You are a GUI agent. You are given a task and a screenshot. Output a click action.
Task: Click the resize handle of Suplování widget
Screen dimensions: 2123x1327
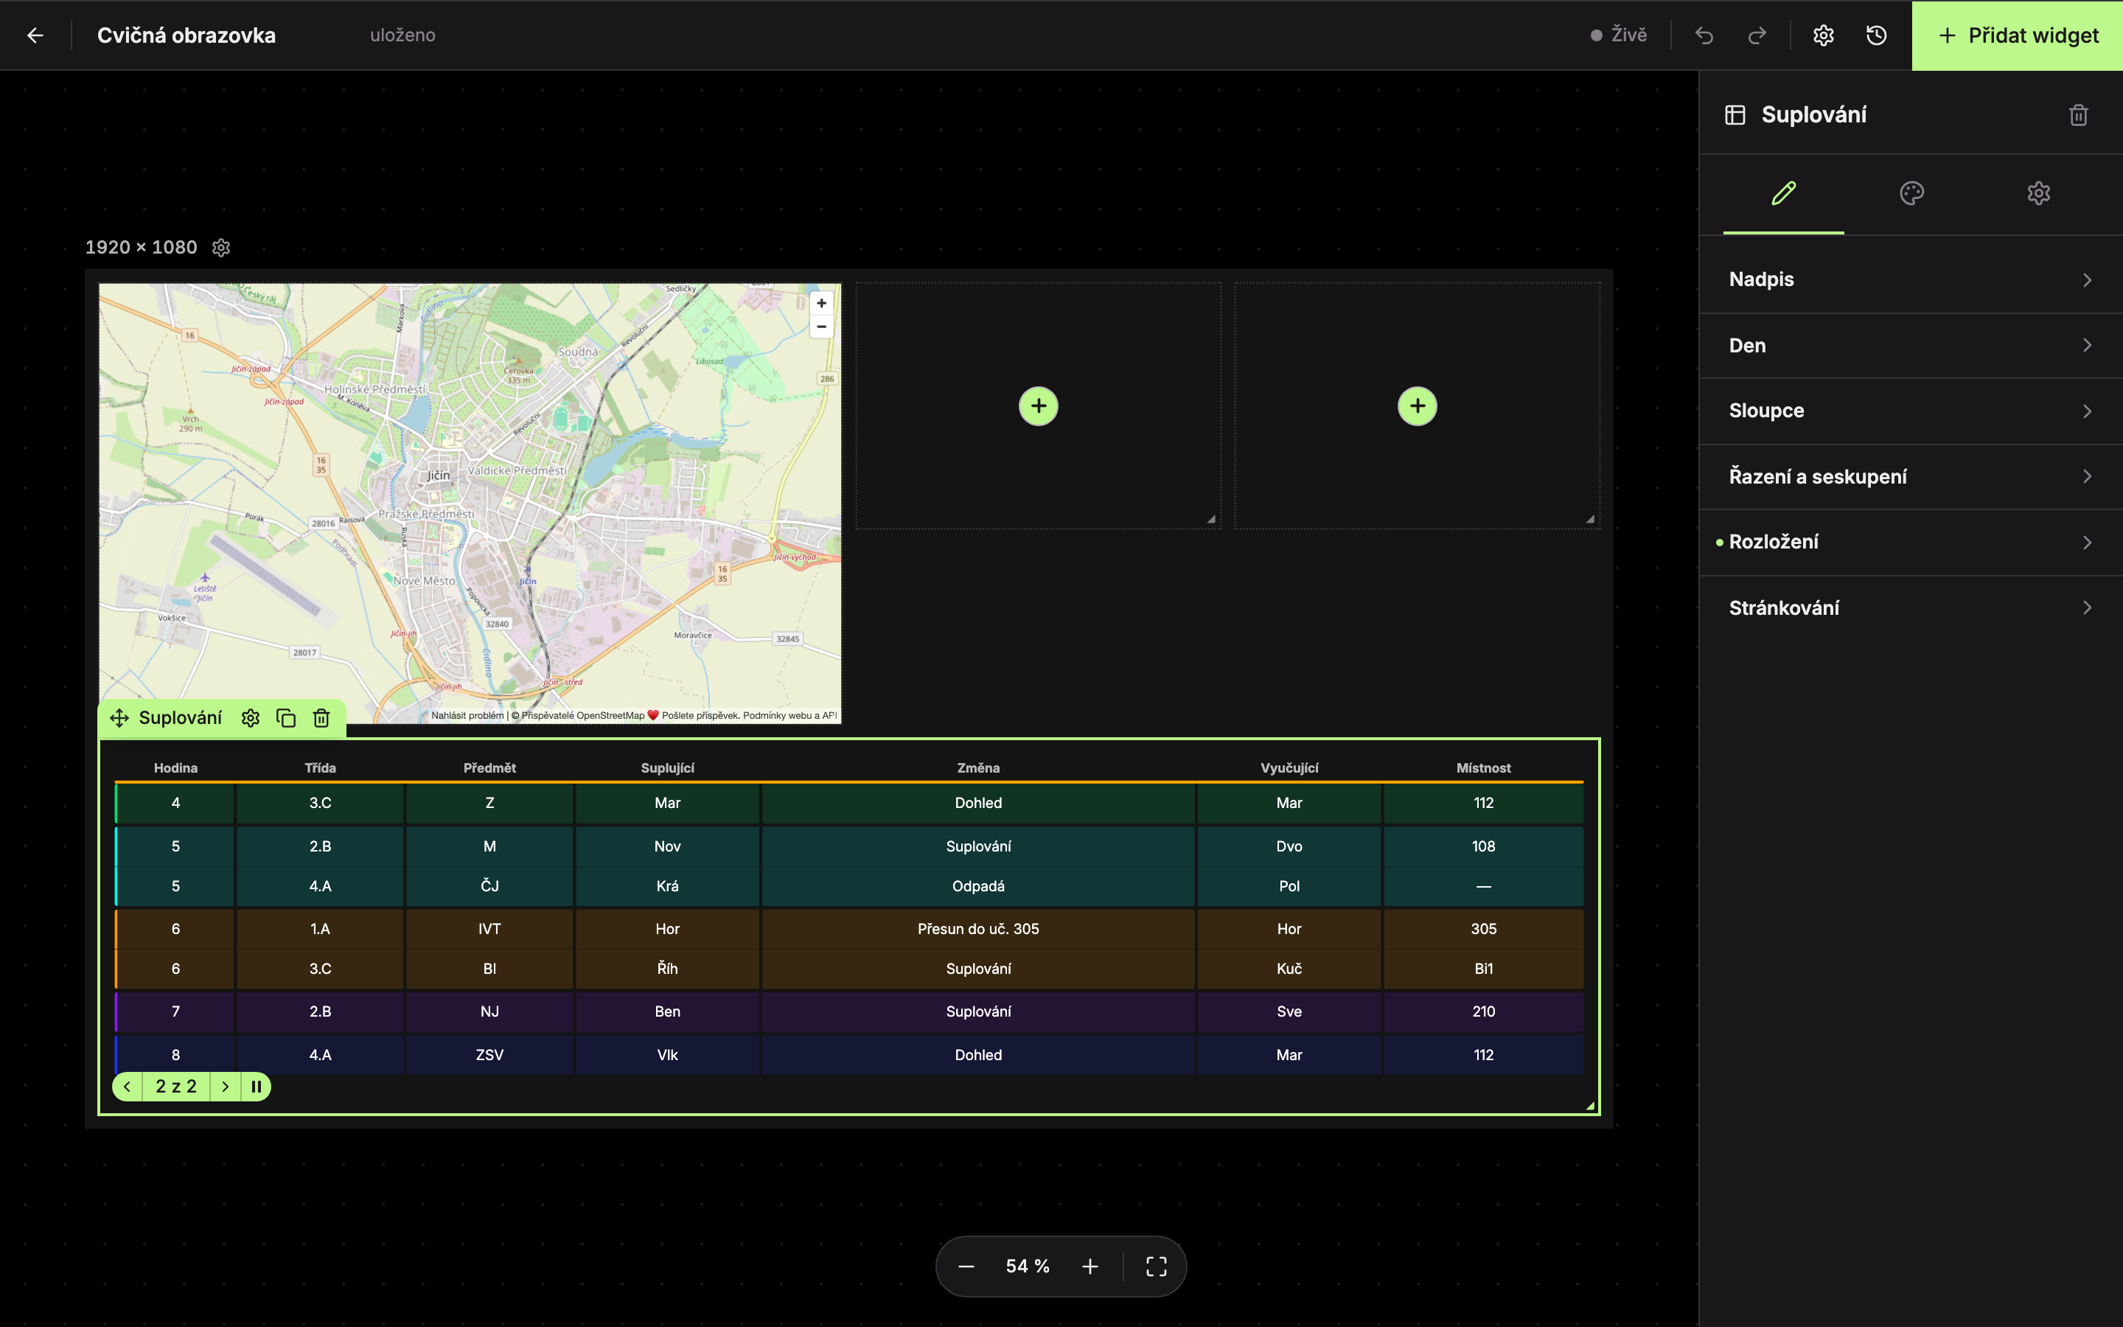(x=1589, y=1106)
